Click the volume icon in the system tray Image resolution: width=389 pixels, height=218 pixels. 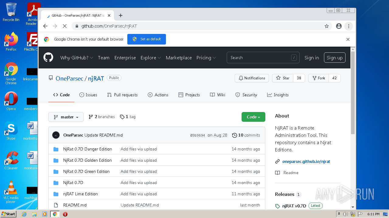point(345,214)
